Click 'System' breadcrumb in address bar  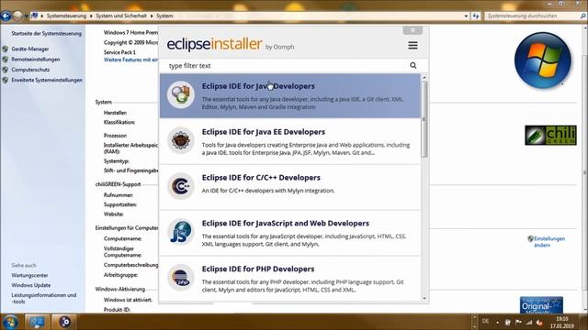tap(164, 16)
